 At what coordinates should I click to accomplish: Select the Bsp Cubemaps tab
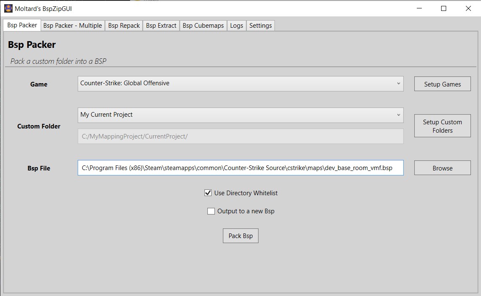203,26
